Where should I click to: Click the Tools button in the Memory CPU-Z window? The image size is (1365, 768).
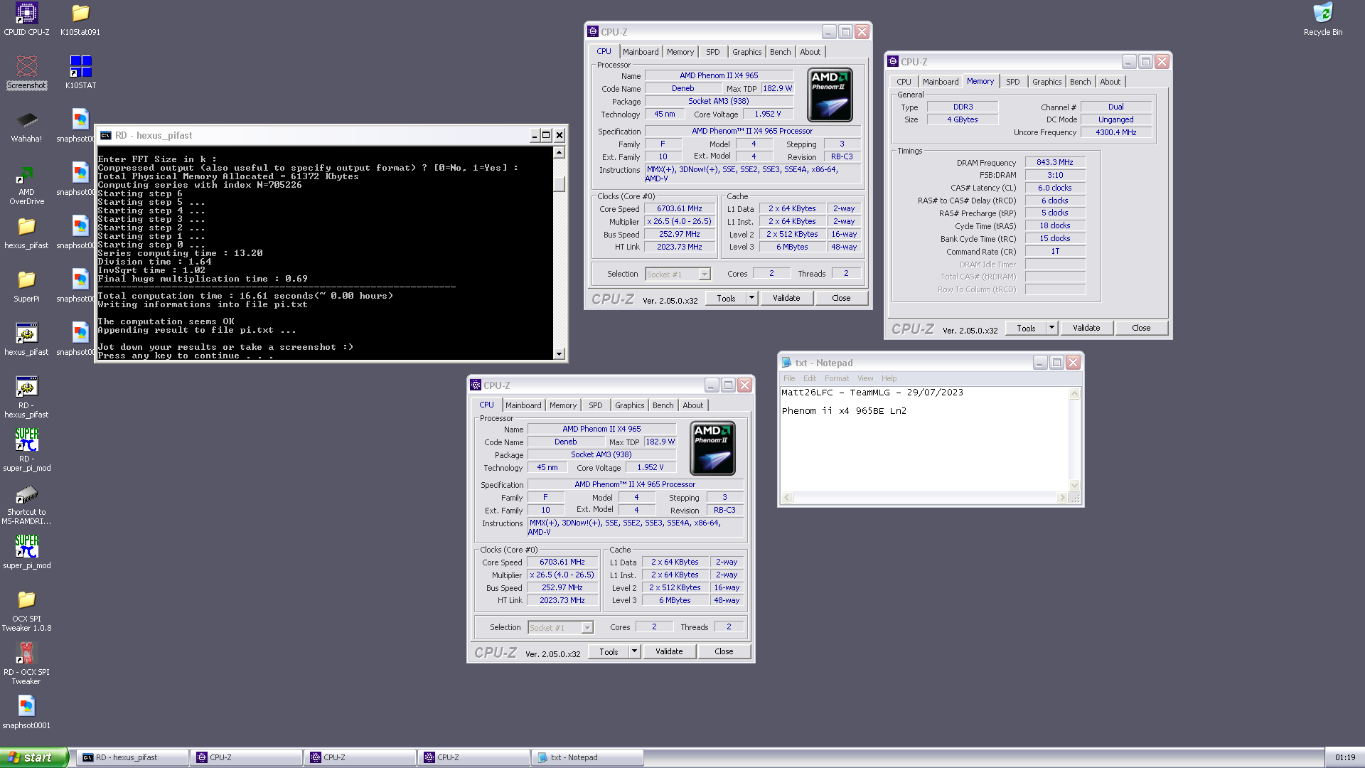pyautogui.click(x=1026, y=328)
